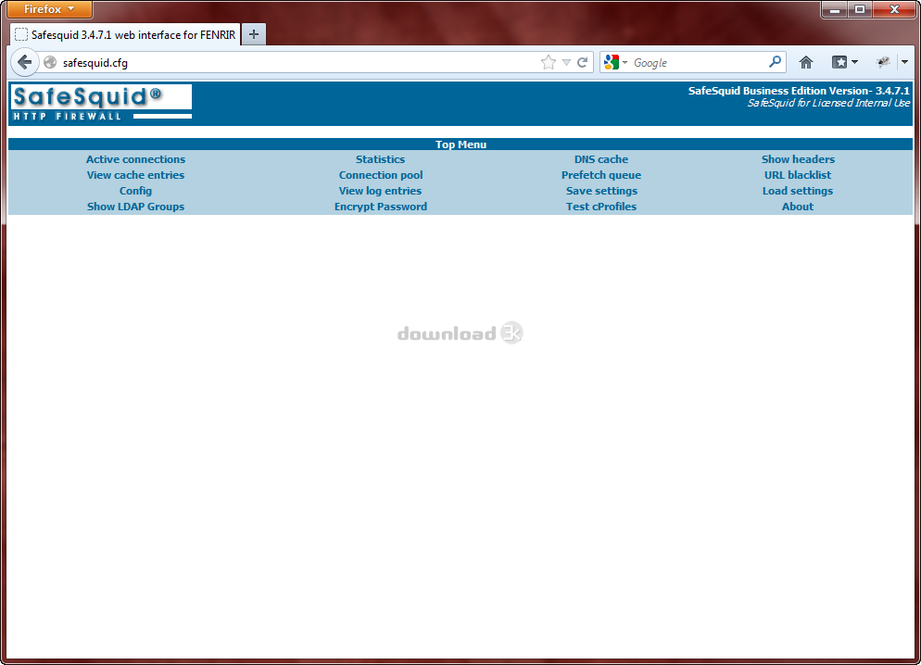Focus the address bar showing safesquid.cfg
Image resolution: width=921 pixels, height=665 pixels.
point(299,63)
